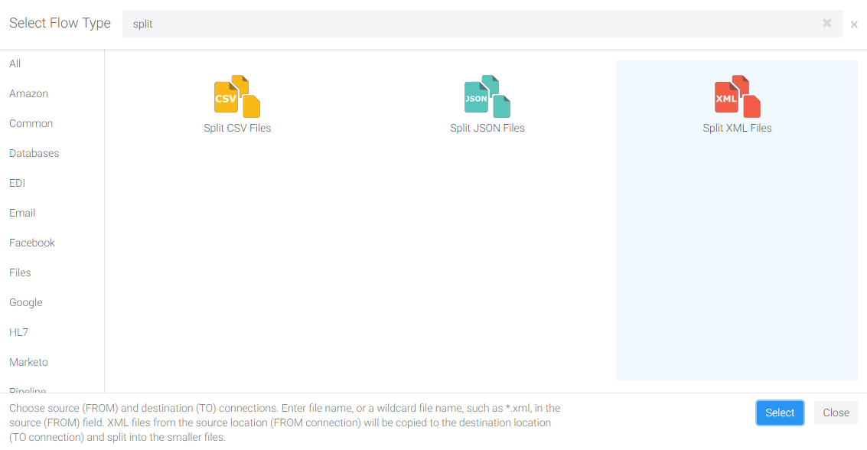Select the HL7 category
This screenshot has height=450, width=867.
[x=18, y=332]
